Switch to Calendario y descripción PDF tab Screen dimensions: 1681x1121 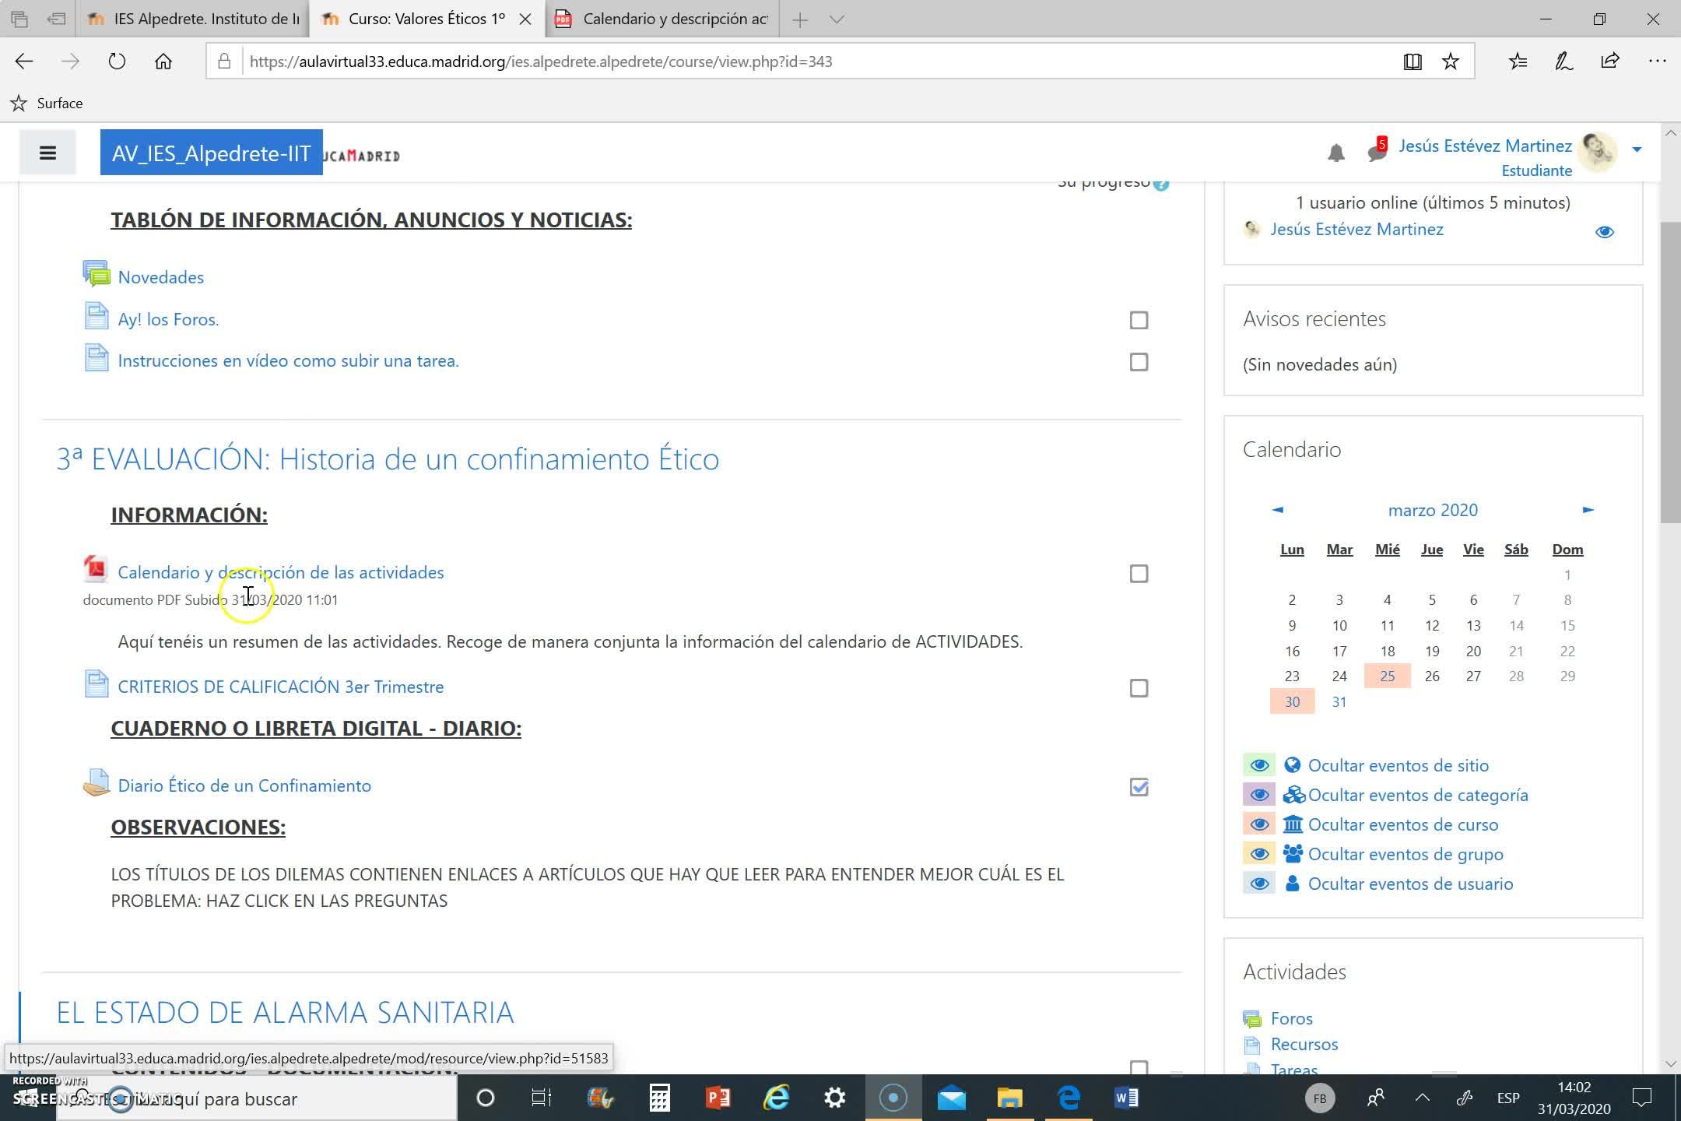(669, 19)
